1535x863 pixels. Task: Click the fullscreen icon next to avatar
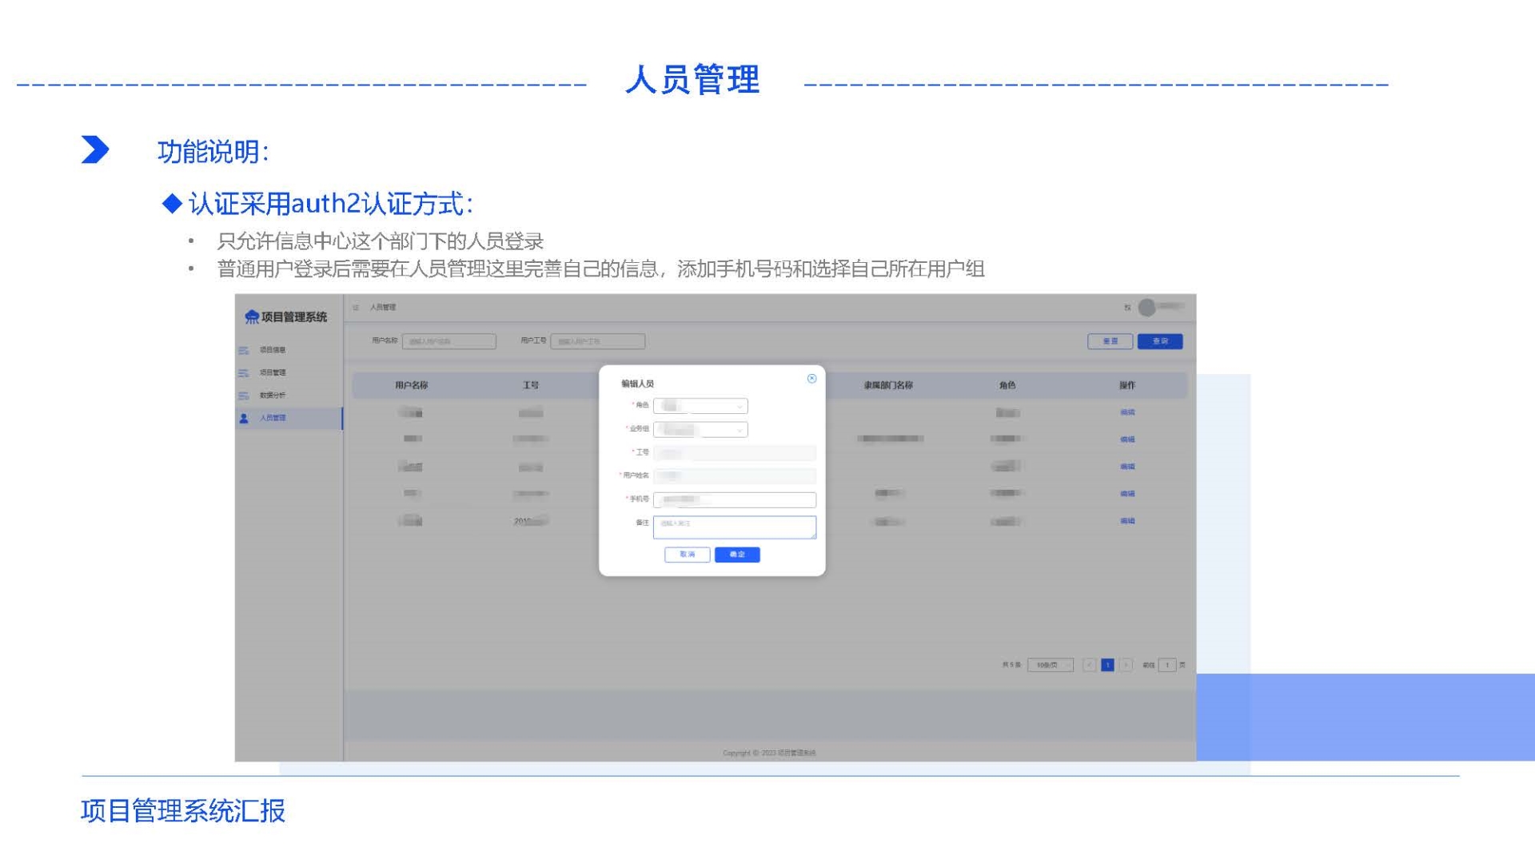point(1127,308)
